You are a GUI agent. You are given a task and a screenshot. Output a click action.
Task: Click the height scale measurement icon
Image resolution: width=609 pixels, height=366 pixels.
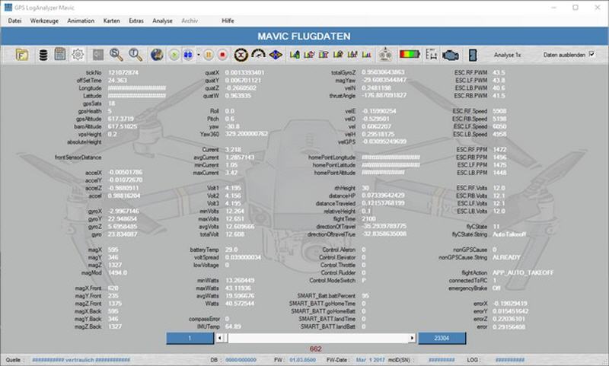431,54
